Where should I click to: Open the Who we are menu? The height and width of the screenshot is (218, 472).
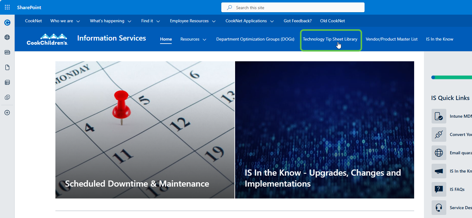tap(62, 21)
